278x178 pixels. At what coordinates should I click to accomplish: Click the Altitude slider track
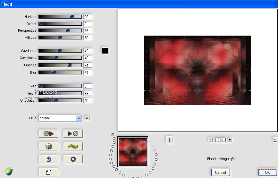[x=60, y=38]
